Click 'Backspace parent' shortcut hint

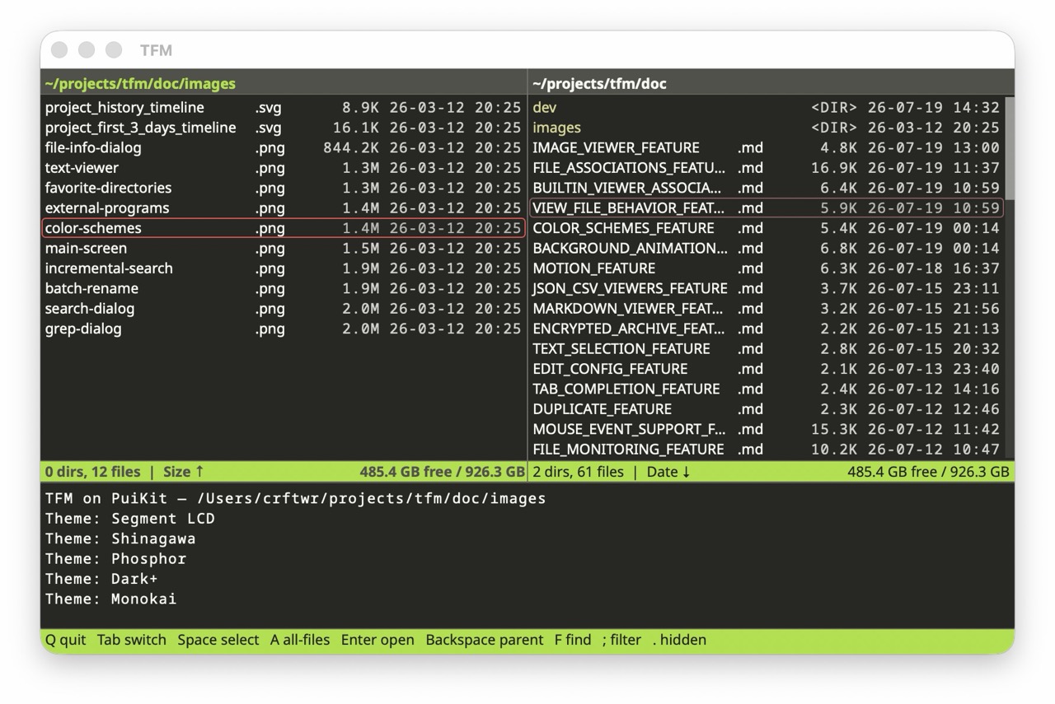click(x=485, y=640)
